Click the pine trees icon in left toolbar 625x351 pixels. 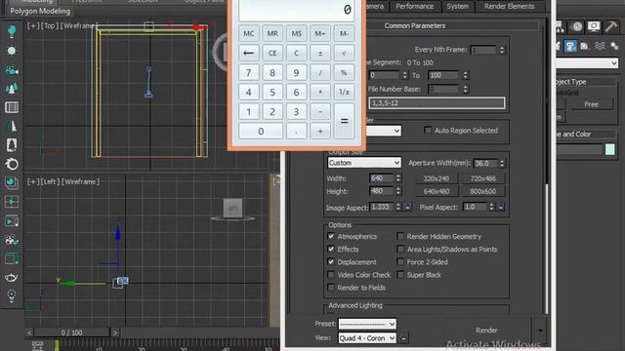pyautogui.click(x=12, y=89)
